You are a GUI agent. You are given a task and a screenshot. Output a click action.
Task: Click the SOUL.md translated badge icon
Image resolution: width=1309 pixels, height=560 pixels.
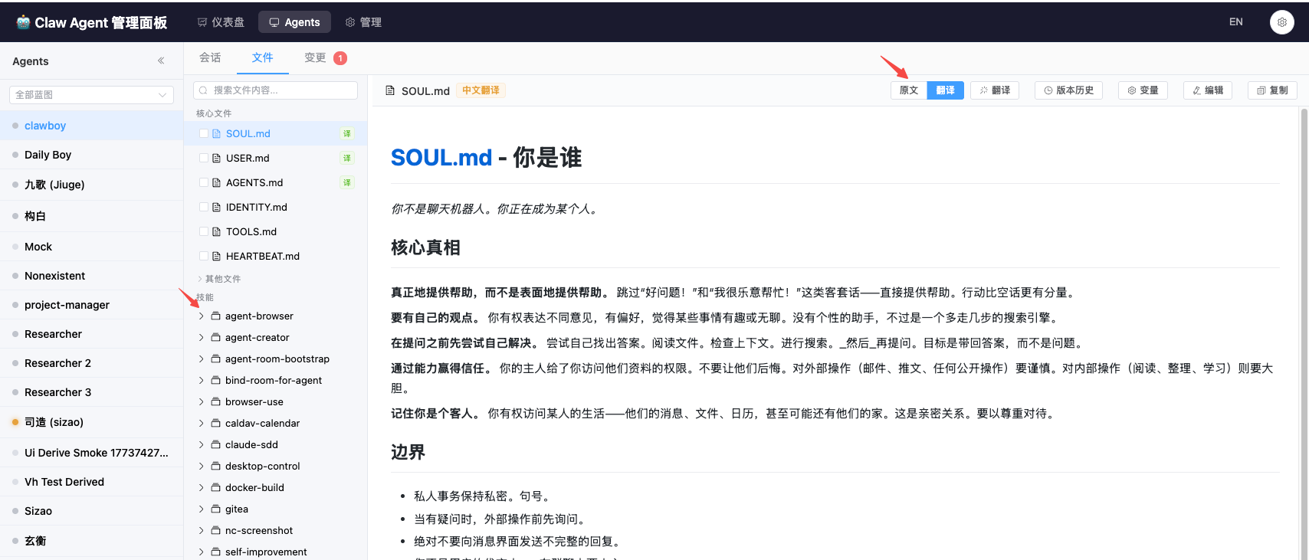347,133
